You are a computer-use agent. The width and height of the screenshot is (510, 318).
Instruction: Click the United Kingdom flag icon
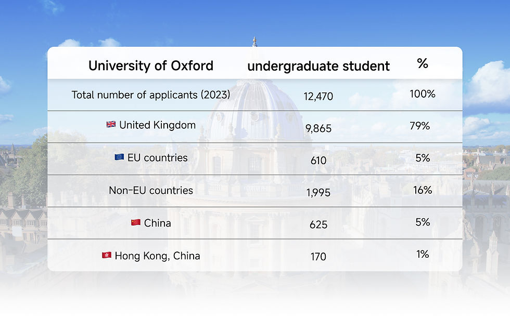click(x=111, y=125)
